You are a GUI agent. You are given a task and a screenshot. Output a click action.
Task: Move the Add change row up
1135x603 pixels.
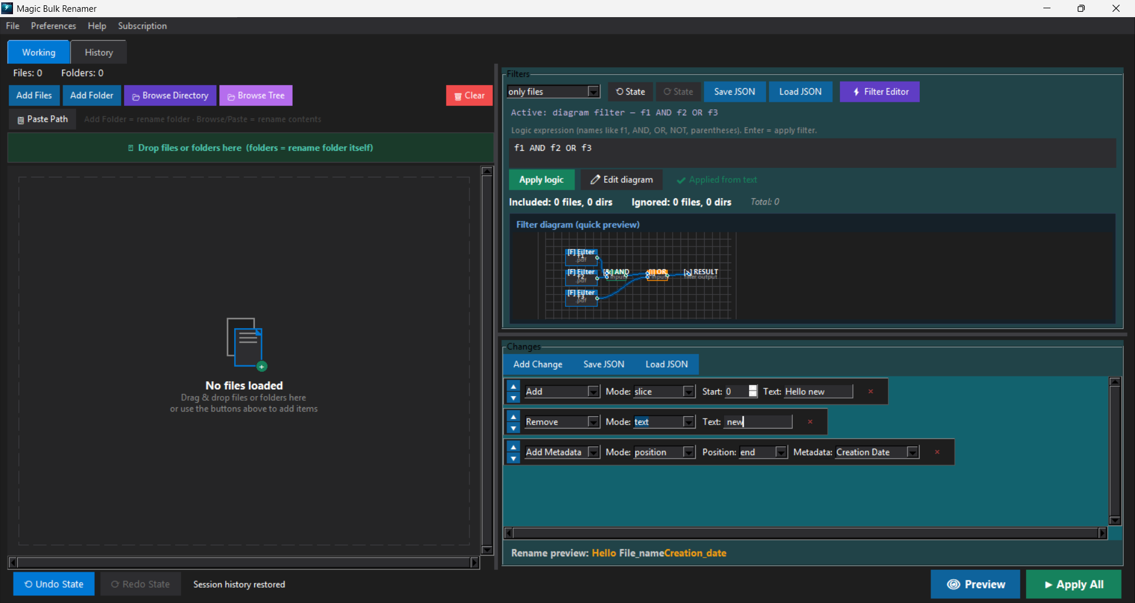514,386
